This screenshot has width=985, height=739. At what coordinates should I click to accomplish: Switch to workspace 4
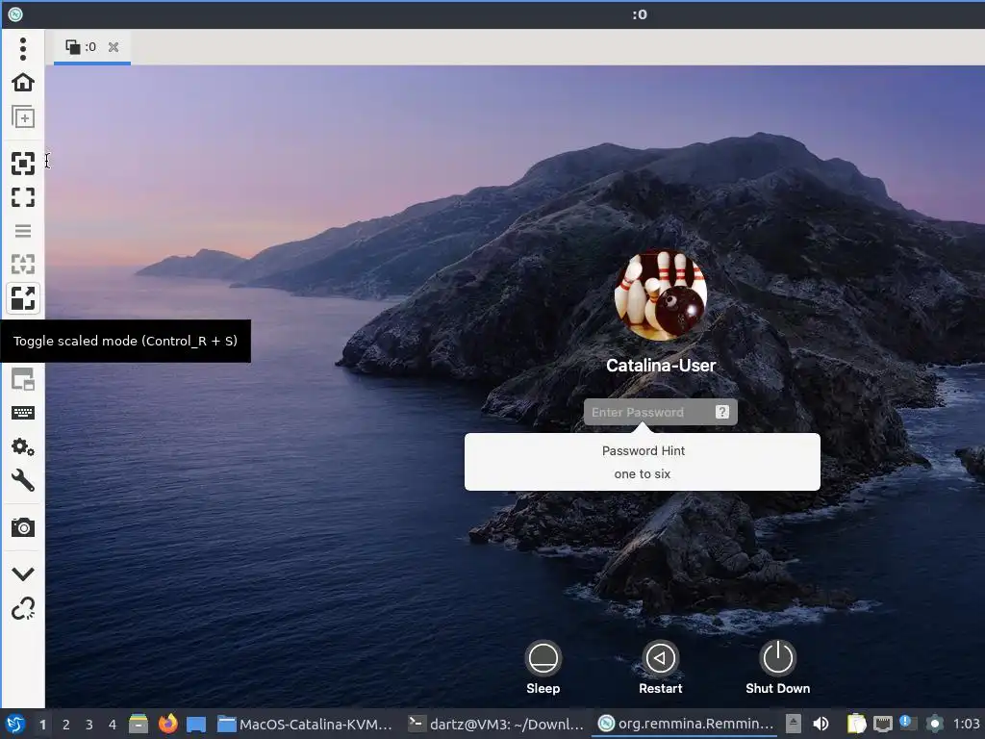(113, 725)
